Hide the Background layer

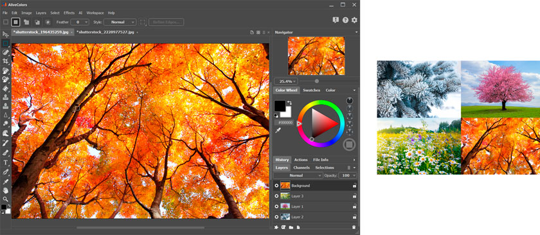coord(276,186)
